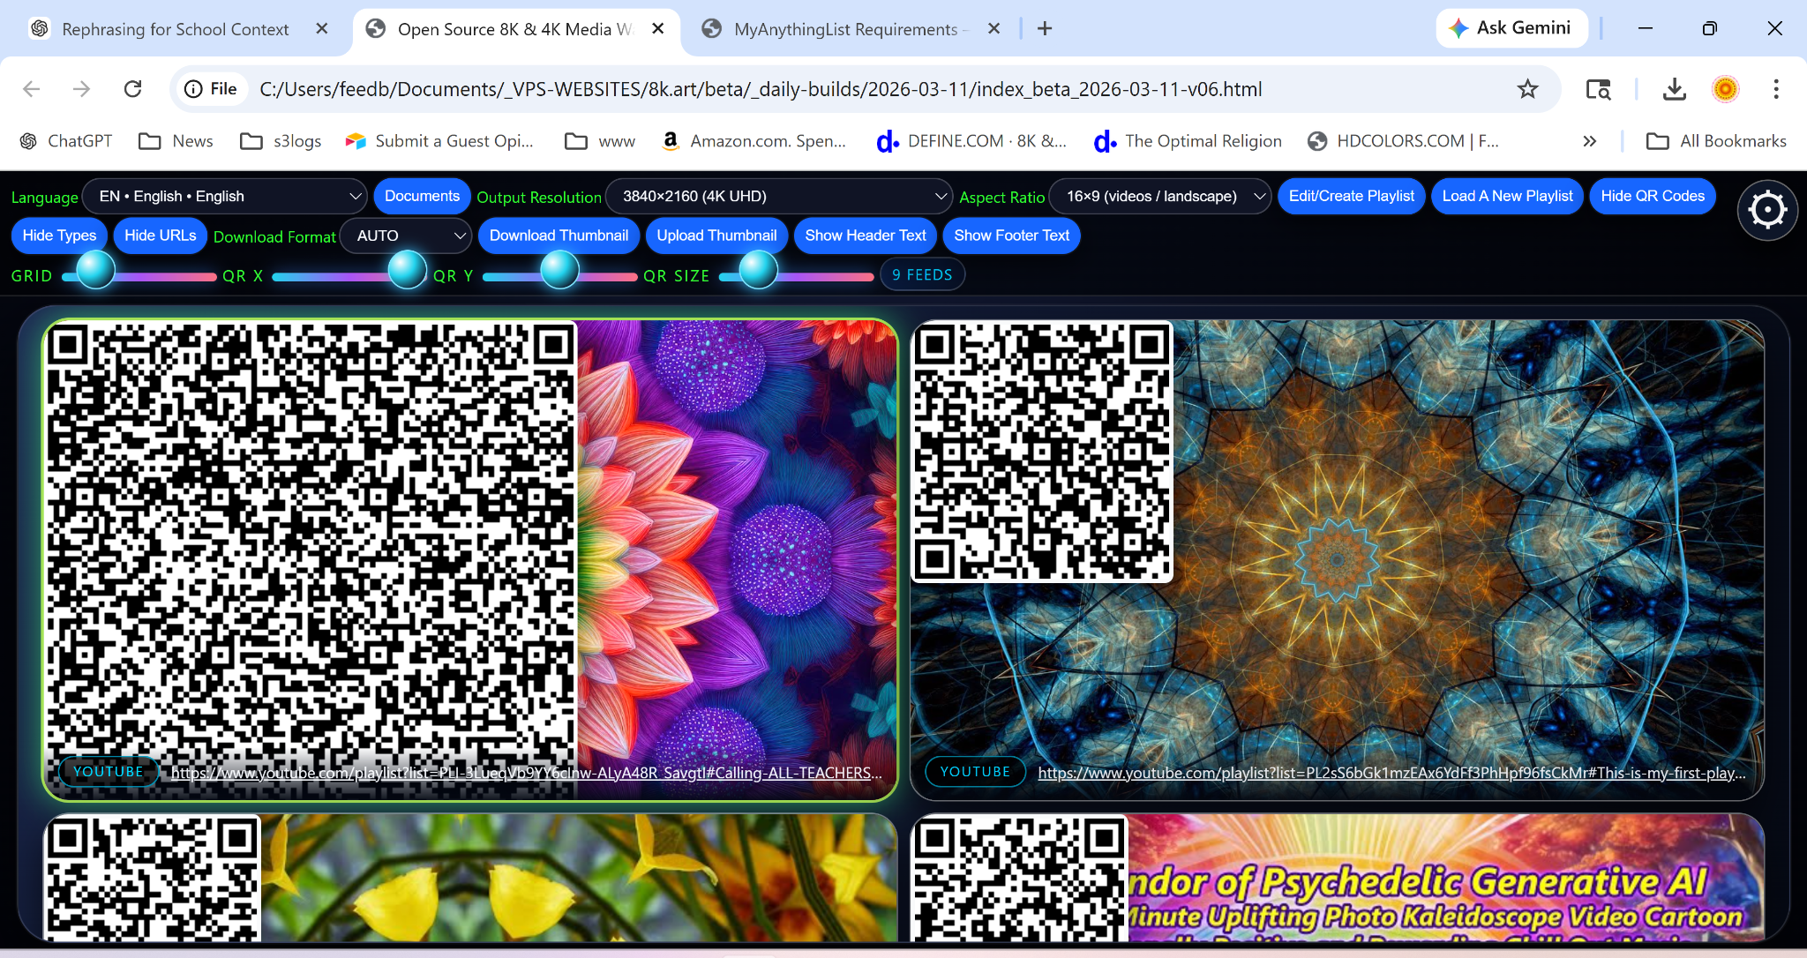The image size is (1807, 958).
Task: Click Download Thumbnail button
Action: (559, 236)
